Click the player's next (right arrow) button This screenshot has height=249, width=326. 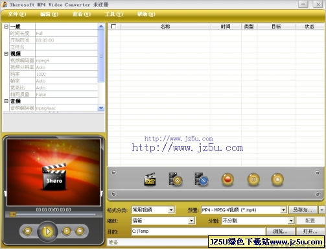pyautogui.click(x=80, y=231)
